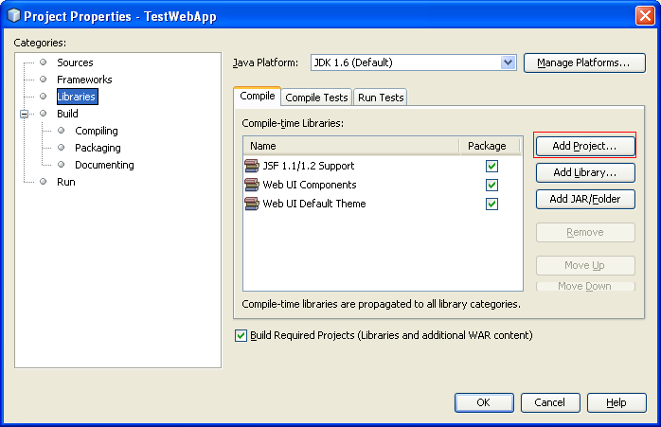Switch to the Run Tests tab

[381, 98]
